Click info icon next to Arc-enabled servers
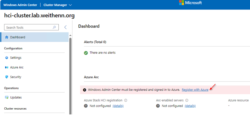Screen dimensions: 250x115 187,100
